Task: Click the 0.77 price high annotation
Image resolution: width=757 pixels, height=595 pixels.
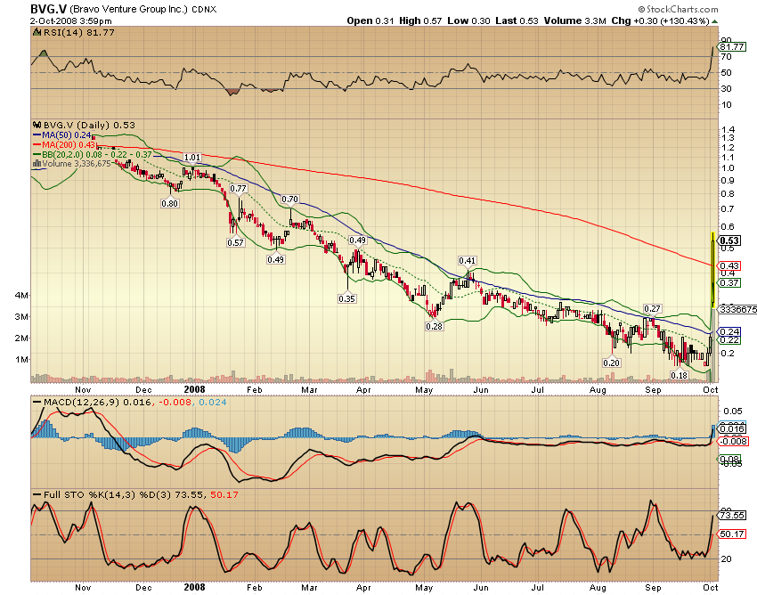Action: tap(238, 188)
